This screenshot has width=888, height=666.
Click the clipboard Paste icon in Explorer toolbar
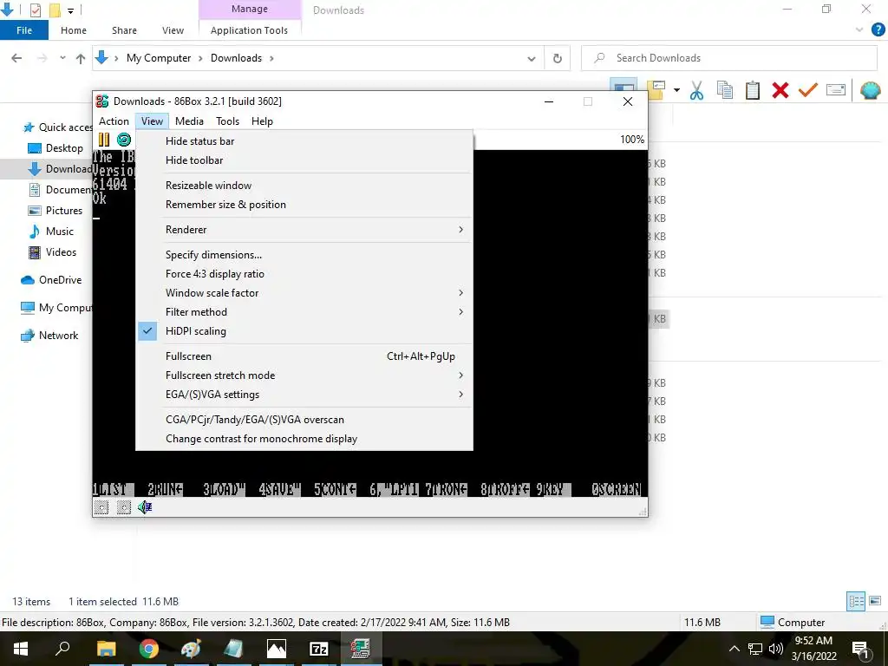pyautogui.click(x=752, y=90)
